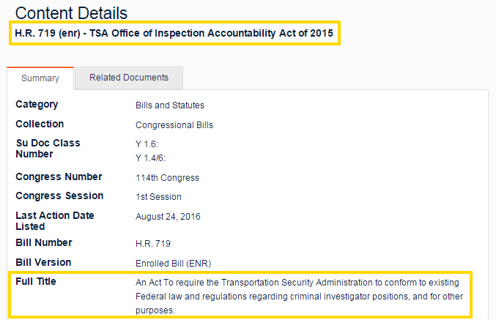Image resolution: width=496 pixels, height=320 pixels.
Task: Select the Y 1.6: class number
Action: 147,144
